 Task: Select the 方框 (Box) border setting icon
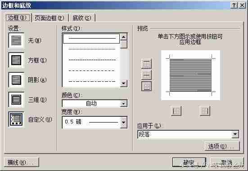[x=16, y=60]
